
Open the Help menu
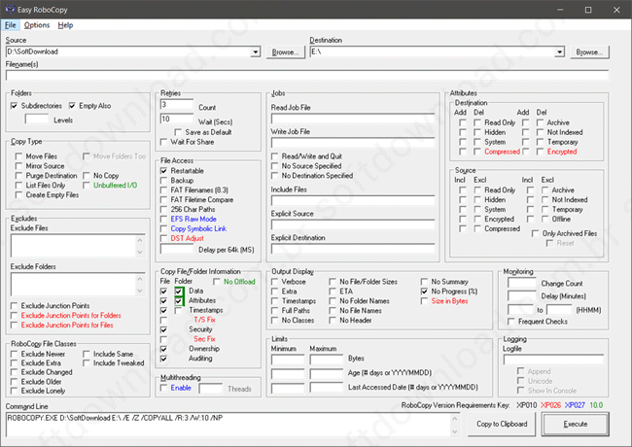coord(65,25)
